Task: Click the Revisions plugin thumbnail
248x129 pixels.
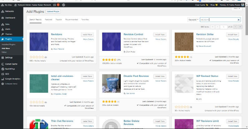Action: click(39, 42)
